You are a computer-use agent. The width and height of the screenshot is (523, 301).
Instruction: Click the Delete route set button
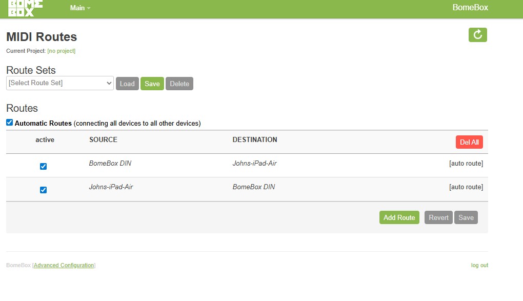click(179, 84)
